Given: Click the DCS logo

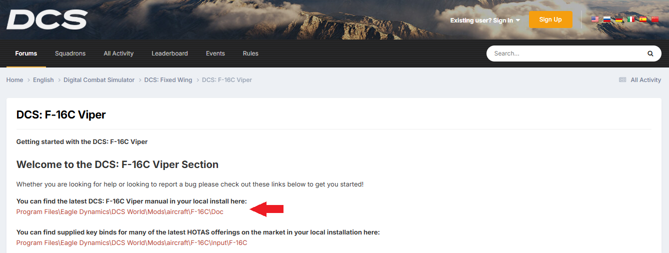Looking at the screenshot, I should 47,19.
